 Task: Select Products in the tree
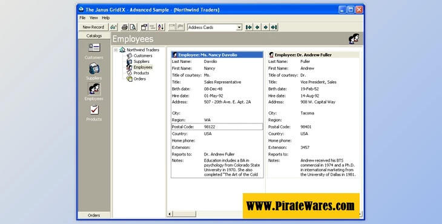pos(141,73)
